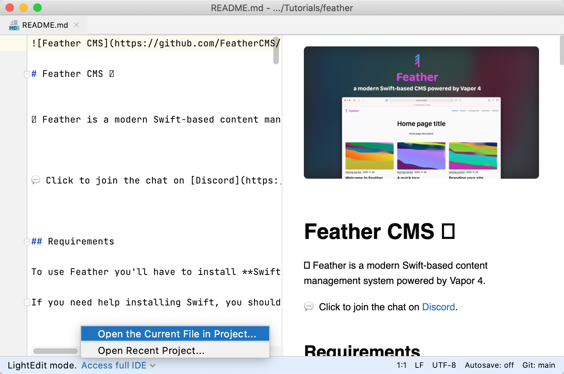The width and height of the screenshot is (564, 374).
Task: Toggle the 'Autosave: off' status item
Action: click(x=489, y=365)
